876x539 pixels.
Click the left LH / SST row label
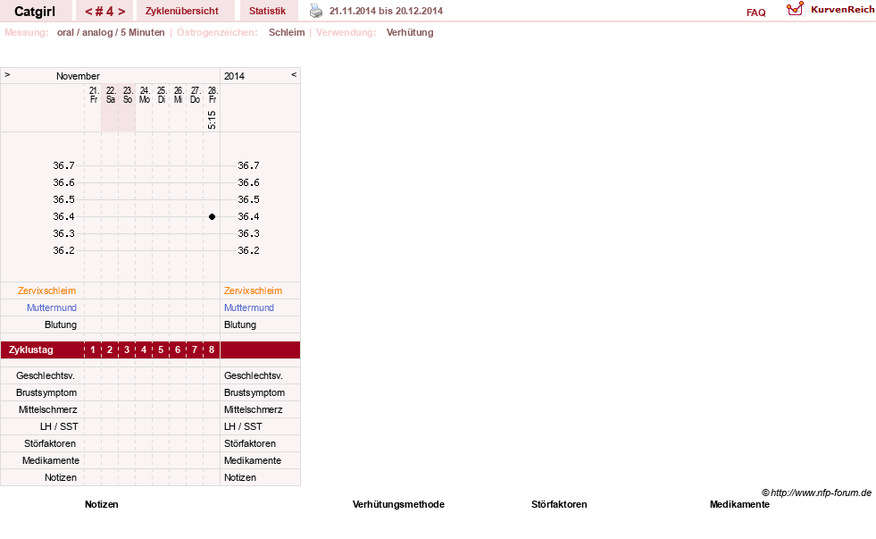[x=59, y=426]
